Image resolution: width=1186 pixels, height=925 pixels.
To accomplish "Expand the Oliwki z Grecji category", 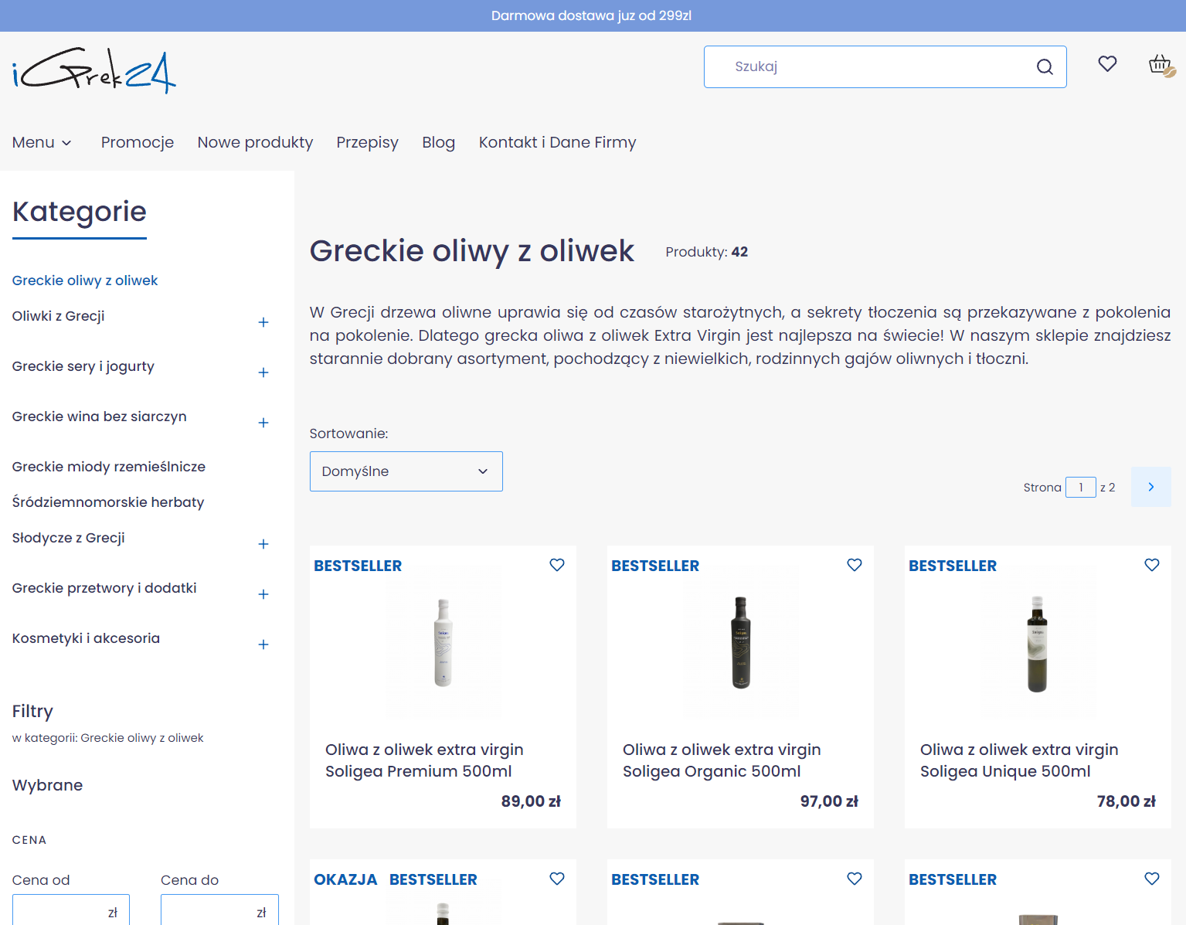I will click(263, 322).
